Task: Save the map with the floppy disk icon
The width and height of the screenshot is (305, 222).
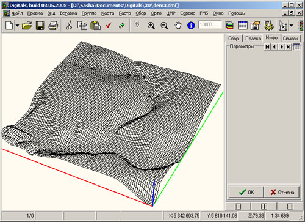Action: click(40, 26)
